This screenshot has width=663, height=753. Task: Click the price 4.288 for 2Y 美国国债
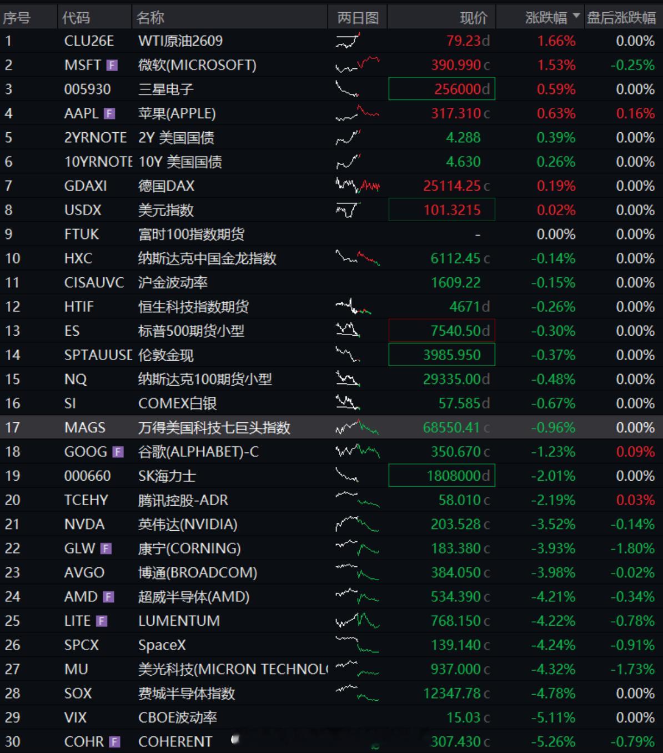463,138
